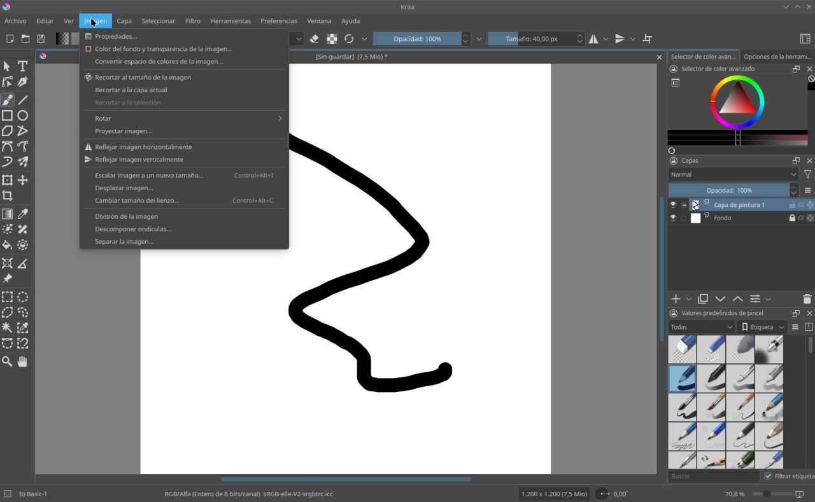This screenshot has width=815, height=502.
Task: Open the Todas brush tag dropdown
Action: click(702, 327)
